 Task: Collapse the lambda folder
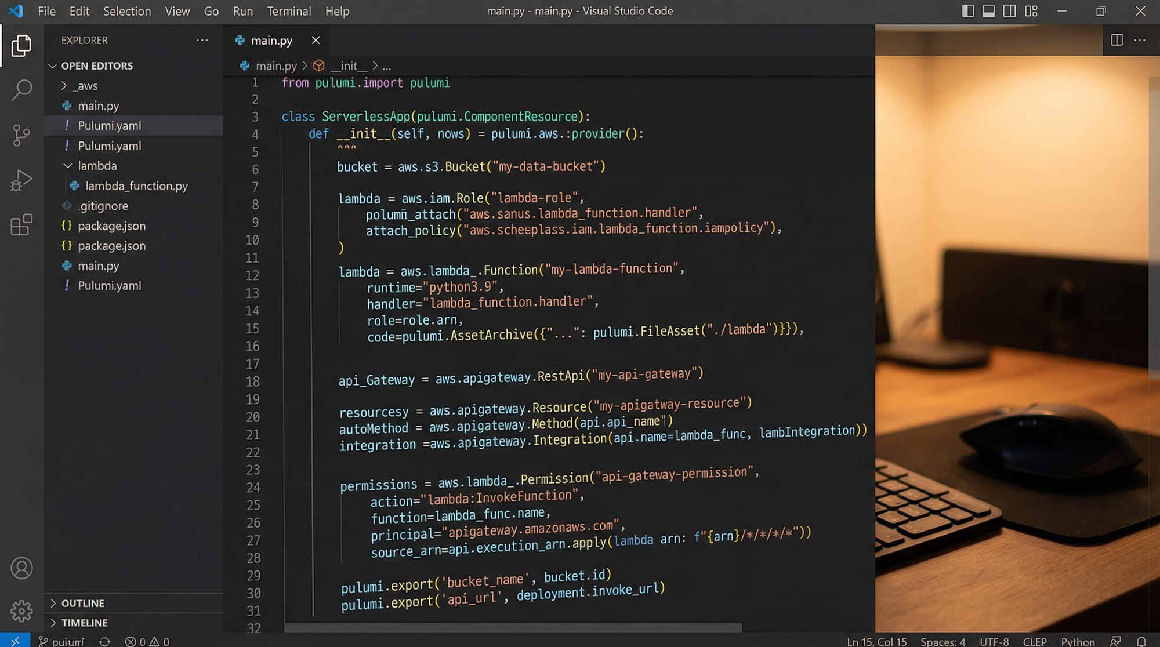(x=68, y=165)
